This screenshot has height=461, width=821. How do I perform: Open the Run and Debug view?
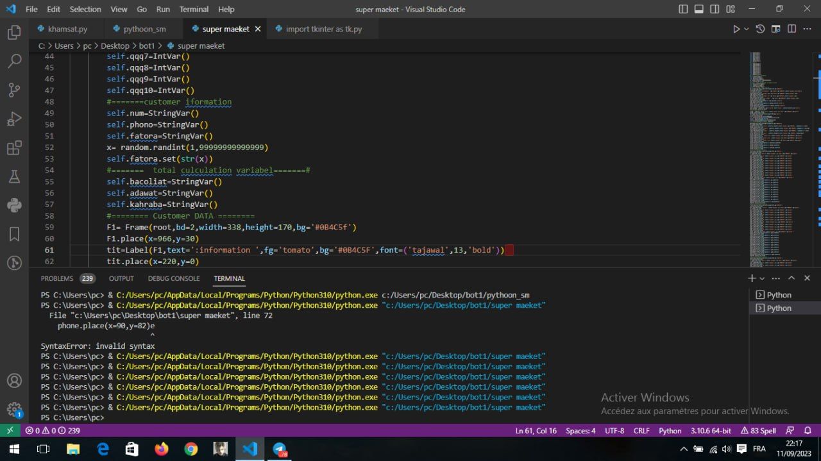tap(14, 119)
